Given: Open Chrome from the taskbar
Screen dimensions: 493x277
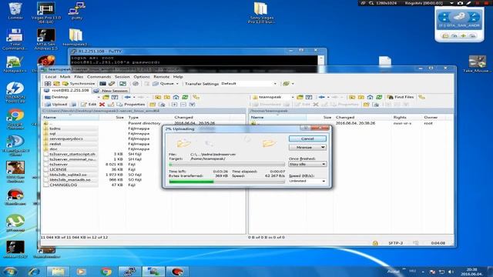Looking at the screenshot, I should (x=106, y=272).
